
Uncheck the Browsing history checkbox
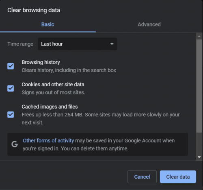click(x=11, y=66)
